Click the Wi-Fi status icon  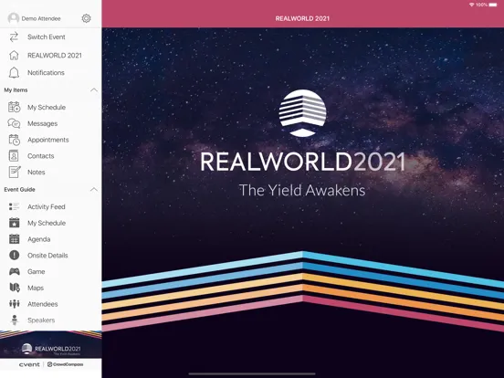point(471,5)
